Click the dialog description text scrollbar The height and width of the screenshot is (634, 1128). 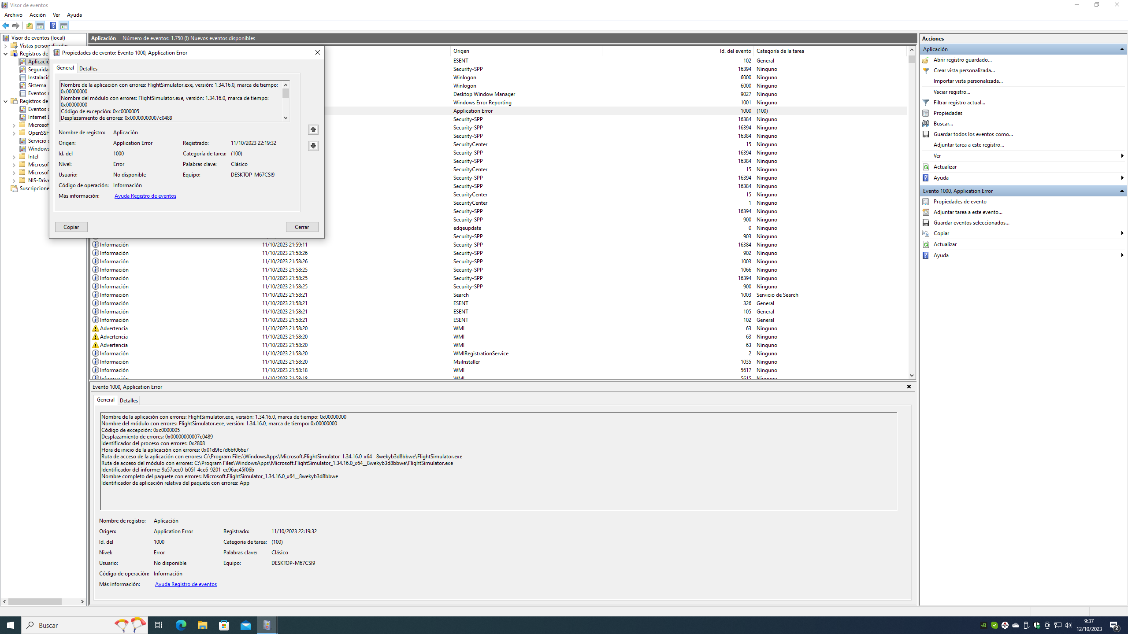[286, 101]
